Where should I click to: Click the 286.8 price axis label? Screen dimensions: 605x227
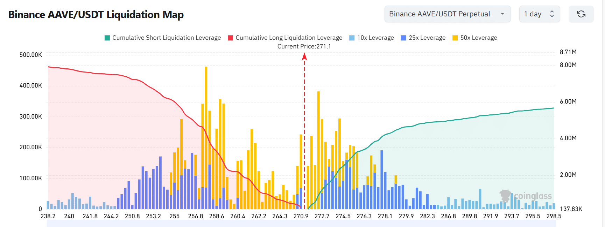pyautogui.click(x=449, y=216)
